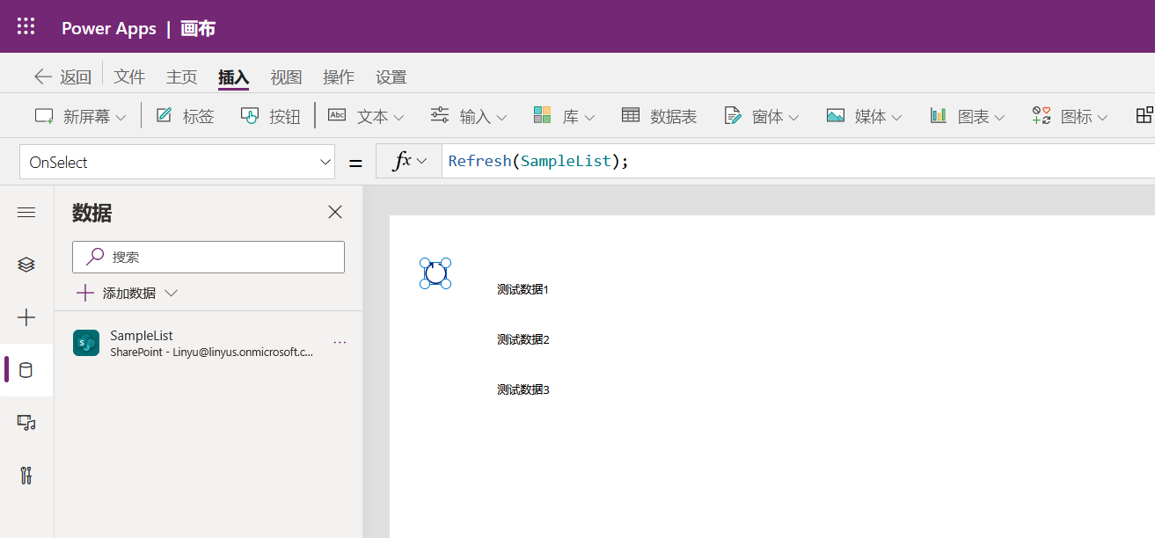Insert a 数据表 data table
This screenshot has height=538, width=1155.
(x=659, y=116)
